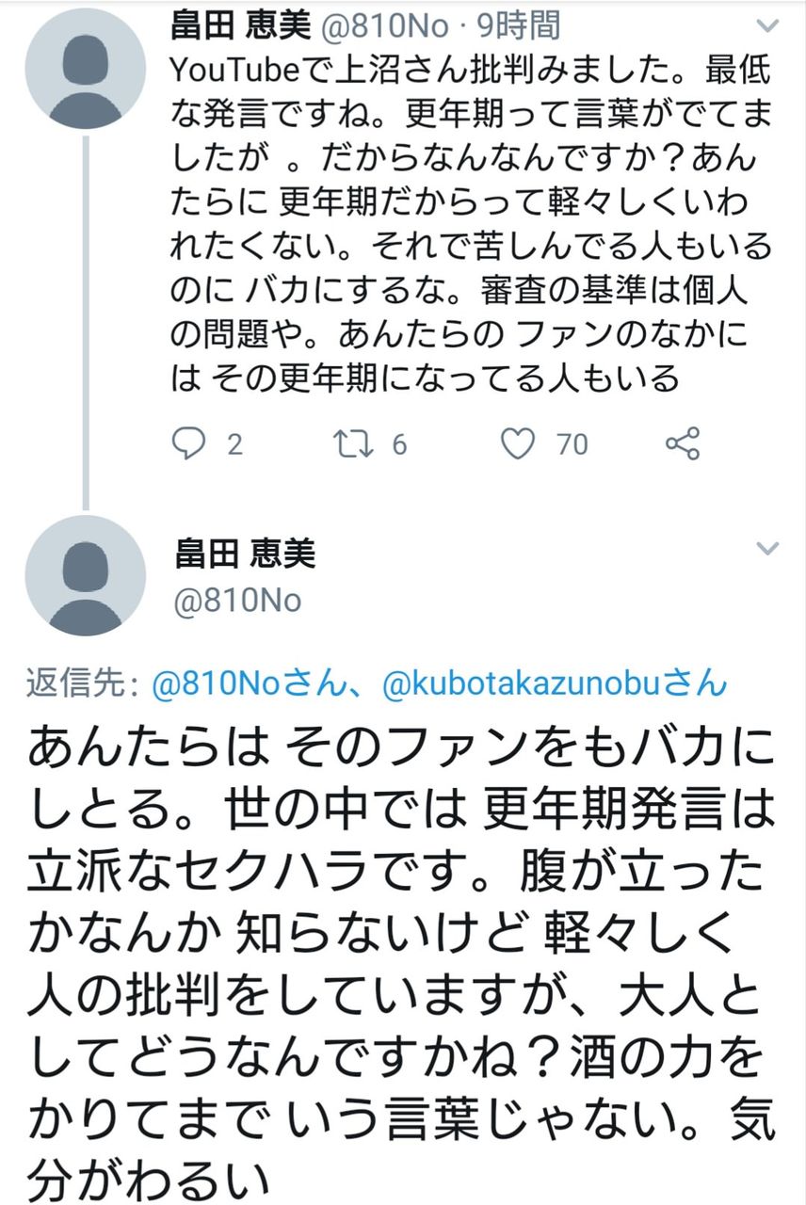This screenshot has height=1205, width=806.
Task: Click the retweet arrows icon
Action: (x=354, y=442)
